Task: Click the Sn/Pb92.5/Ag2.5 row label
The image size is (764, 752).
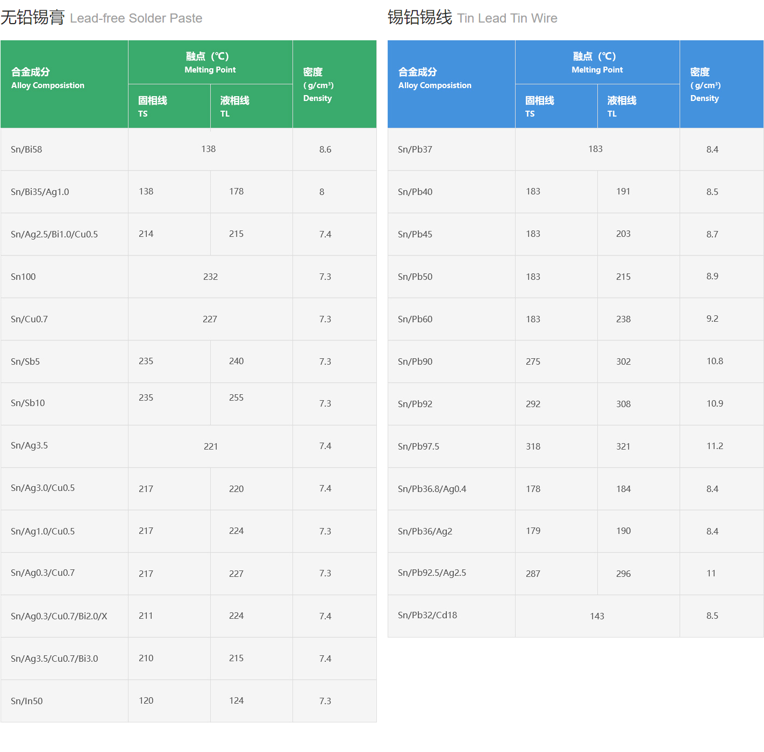Action: 432,573
